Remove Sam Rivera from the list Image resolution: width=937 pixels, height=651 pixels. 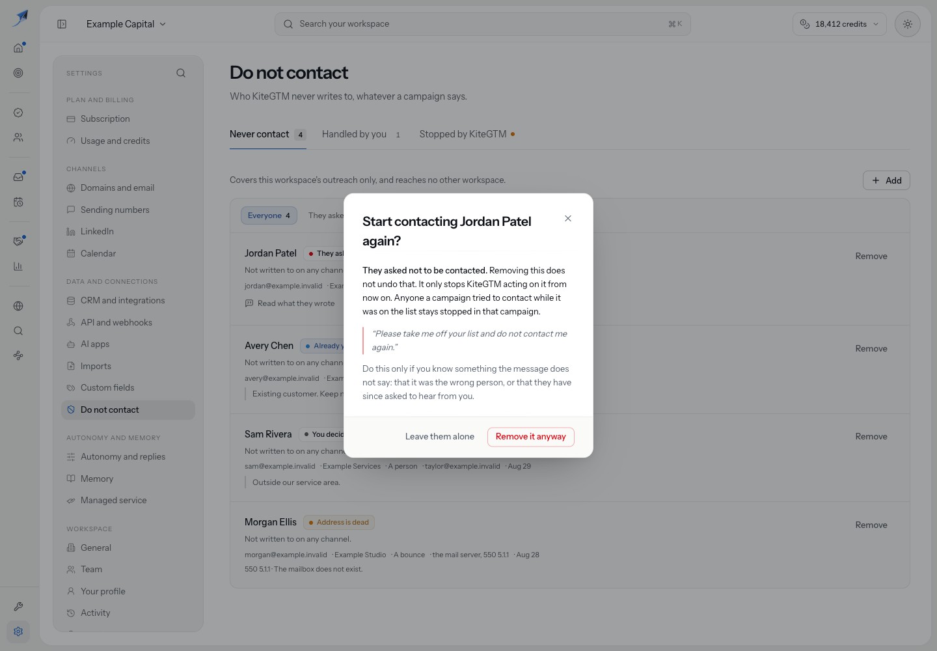click(x=871, y=437)
